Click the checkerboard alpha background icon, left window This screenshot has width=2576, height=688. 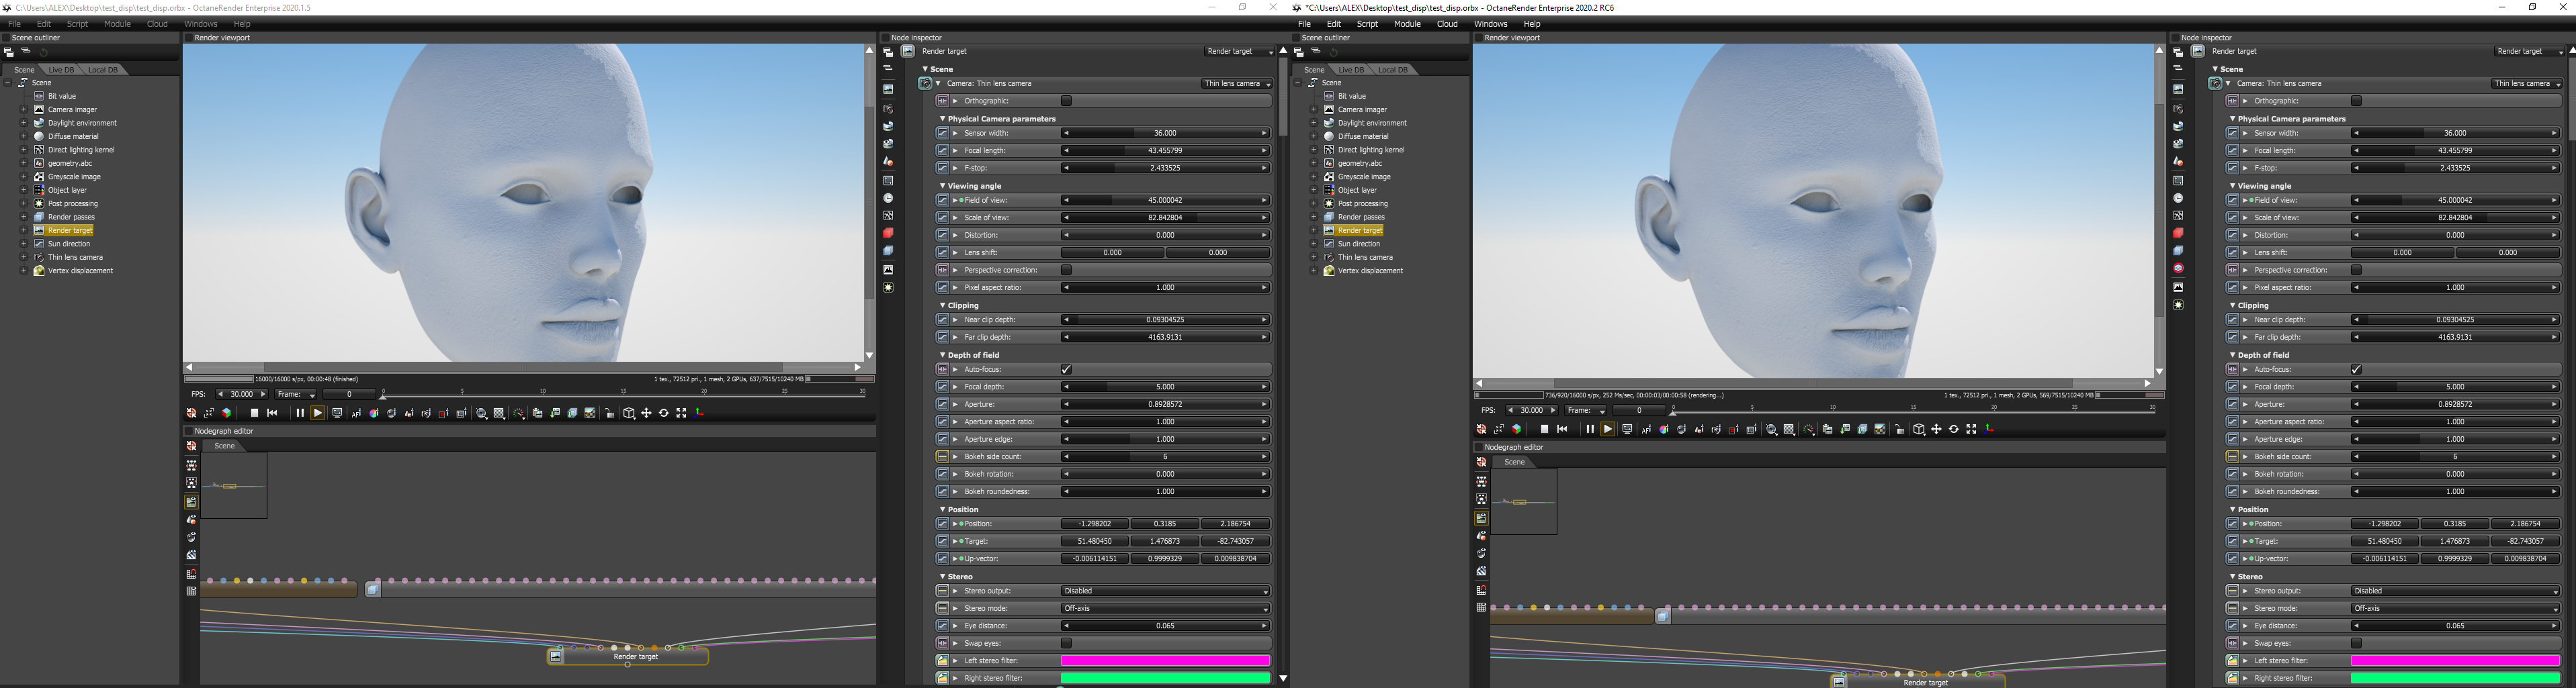coord(590,413)
